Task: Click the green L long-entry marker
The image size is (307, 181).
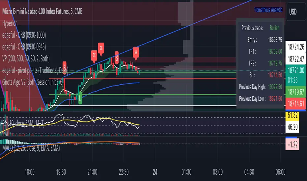Action: [80, 98]
